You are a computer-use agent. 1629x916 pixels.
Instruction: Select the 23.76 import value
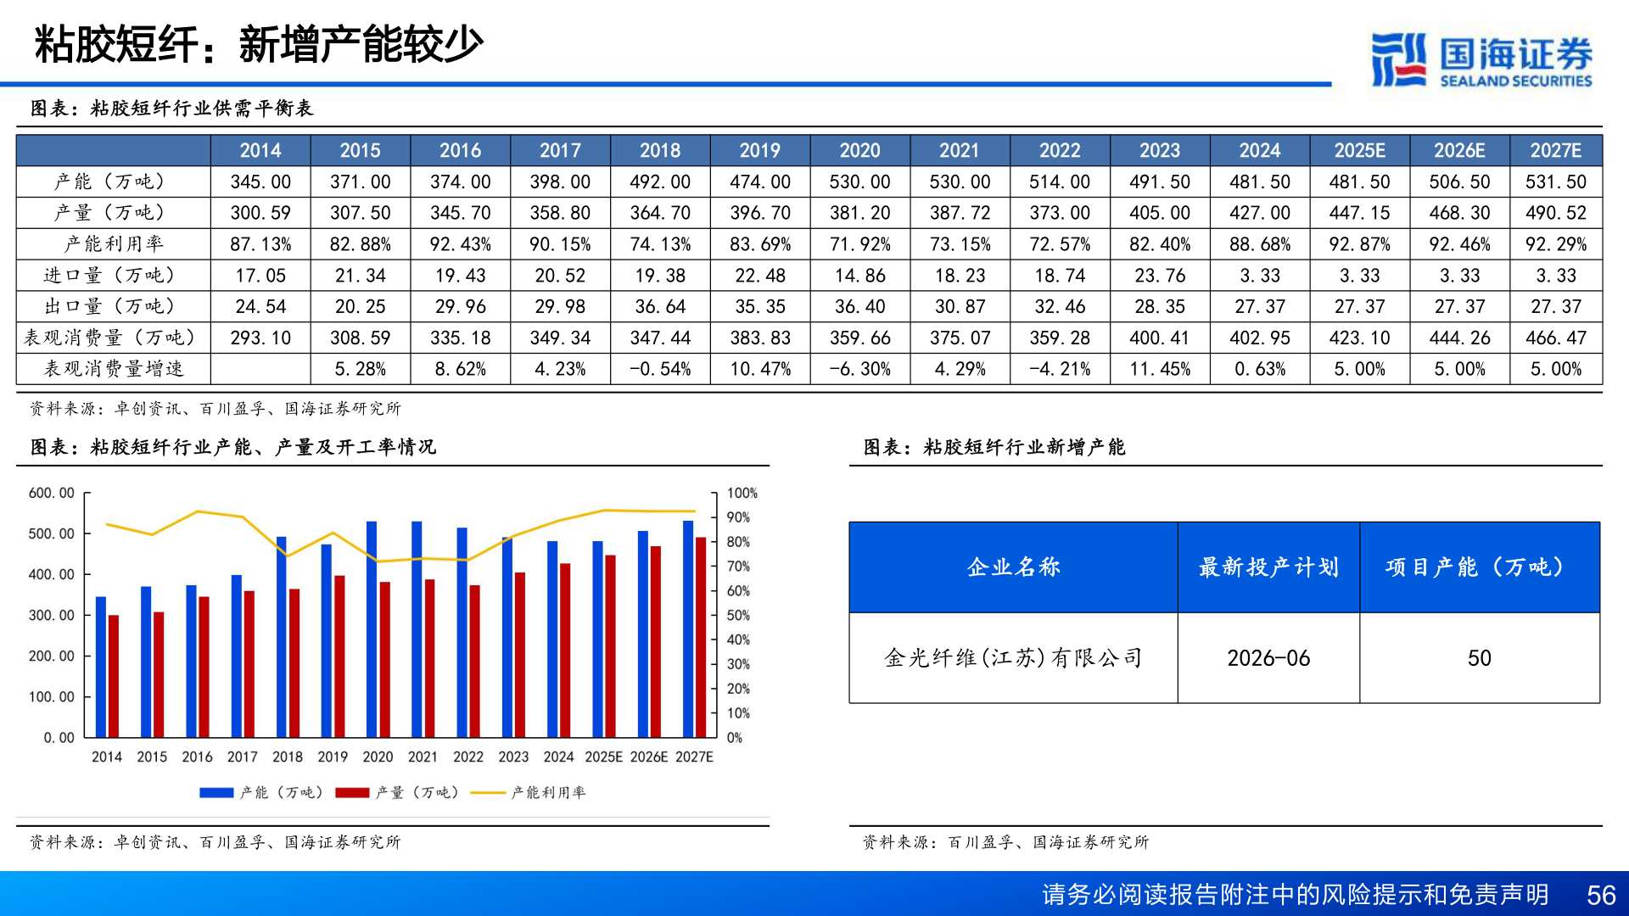(1160, 276)
